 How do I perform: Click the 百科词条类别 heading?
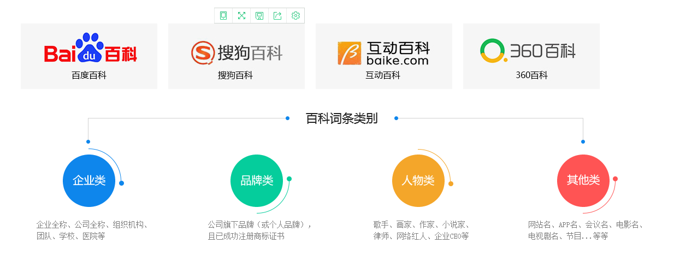tap(341, 118)
